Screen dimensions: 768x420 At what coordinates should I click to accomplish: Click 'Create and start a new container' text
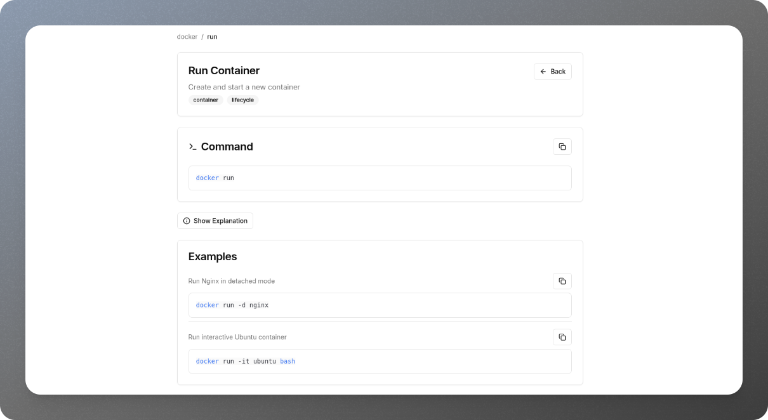tap(244, 87)
